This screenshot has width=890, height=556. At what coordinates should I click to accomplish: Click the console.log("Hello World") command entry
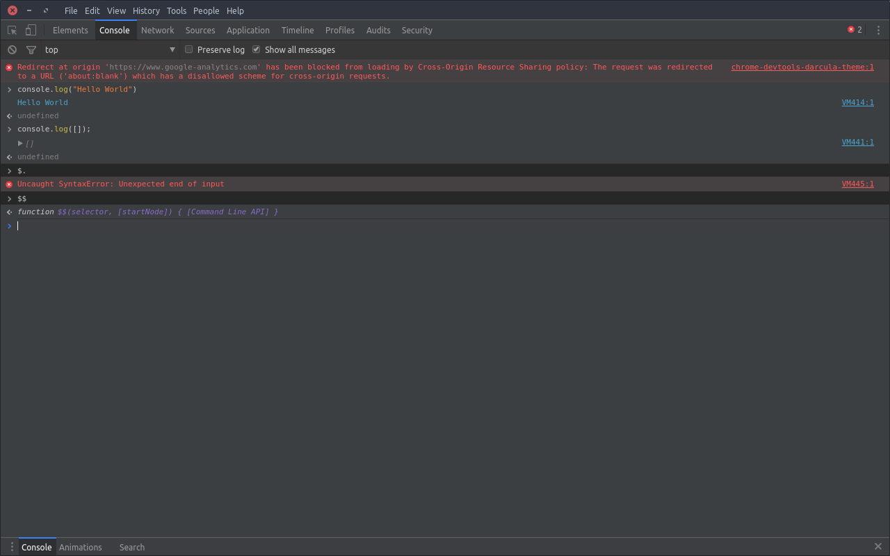click(77, 90)
